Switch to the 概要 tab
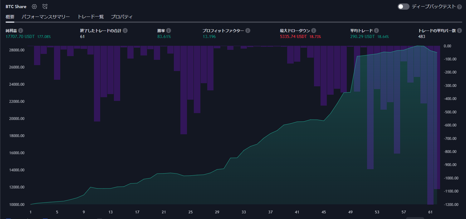466x219 pixels. (10, 17)
